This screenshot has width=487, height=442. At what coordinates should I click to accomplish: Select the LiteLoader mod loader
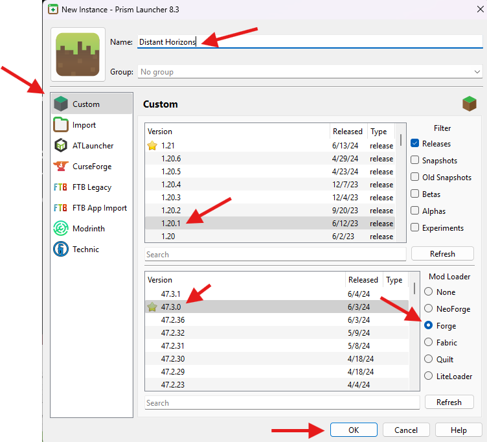(x=428, y=376)
